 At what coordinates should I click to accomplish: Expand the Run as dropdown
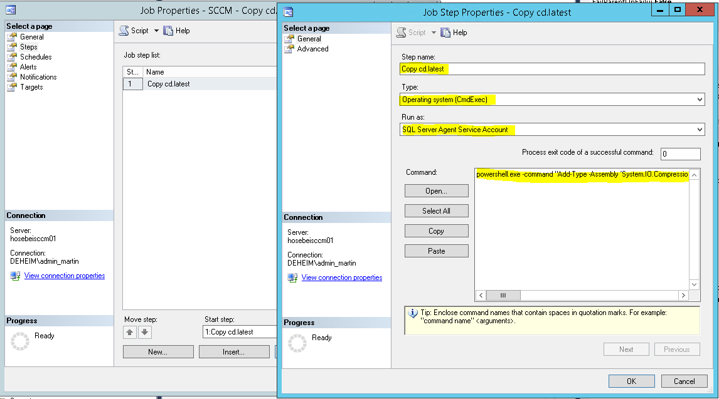(700, 130)
